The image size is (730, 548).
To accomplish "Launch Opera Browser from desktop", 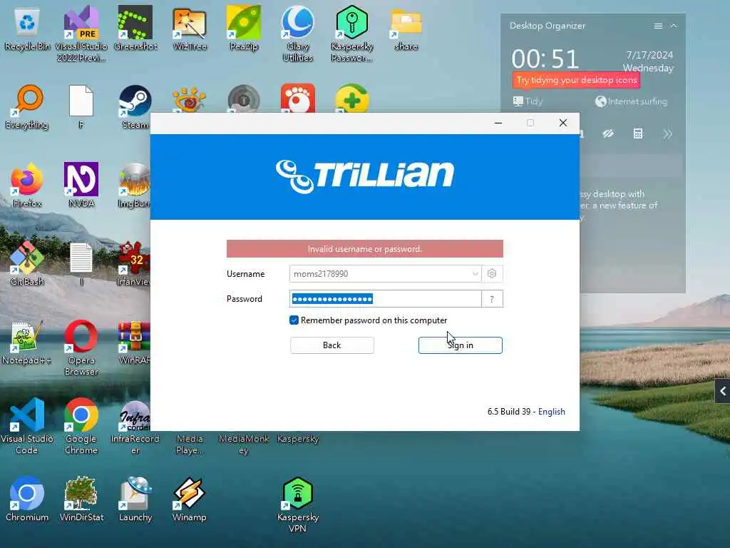I will (x=81, y=347).
